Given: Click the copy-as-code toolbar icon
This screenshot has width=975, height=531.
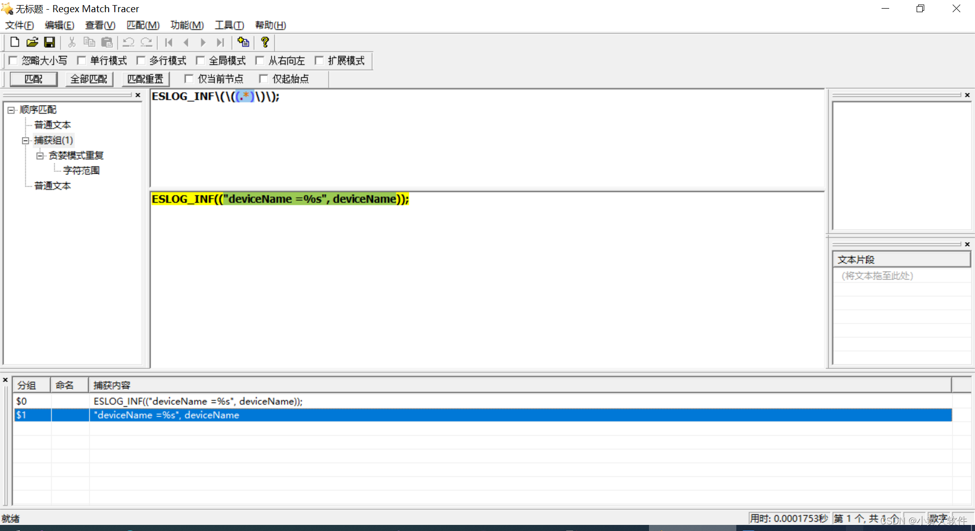Looking at the screenshot, I should [243, 43].
